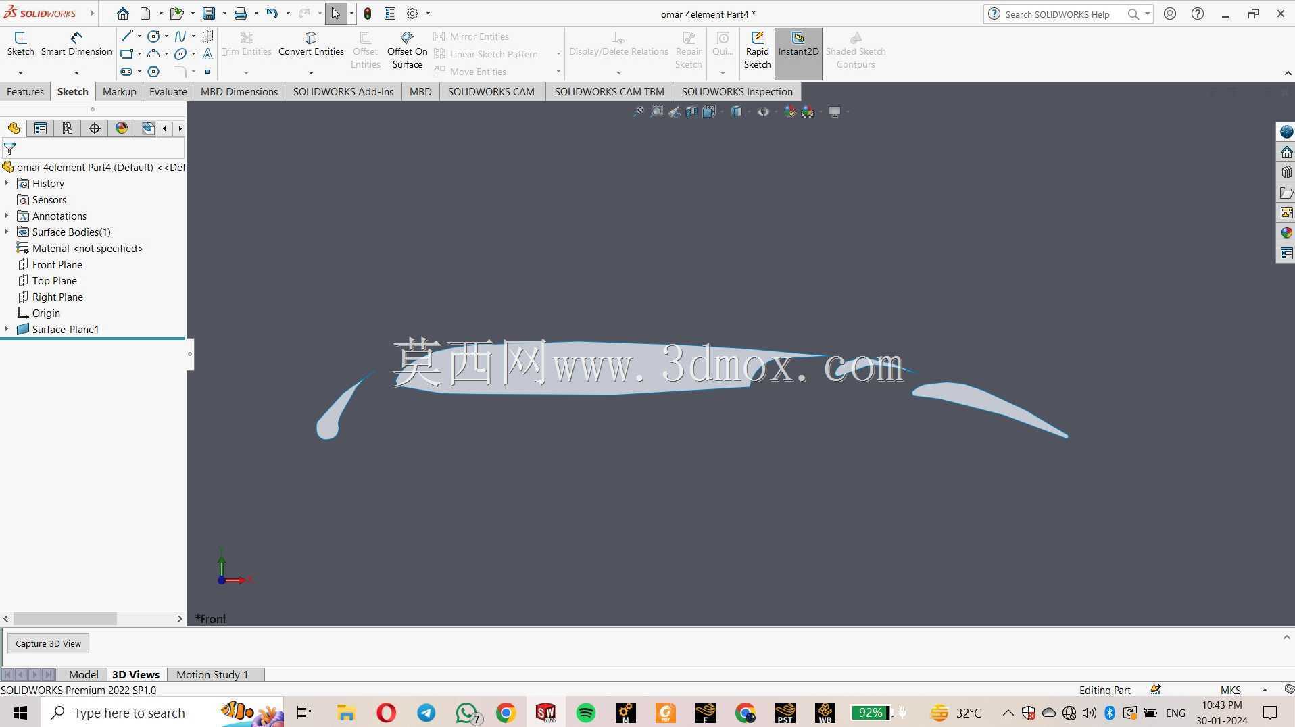Screen dimensions: 1295x727
Task: Open the Rapid Sketch tool
Action: pyautogui.click(x=757, y=50)
